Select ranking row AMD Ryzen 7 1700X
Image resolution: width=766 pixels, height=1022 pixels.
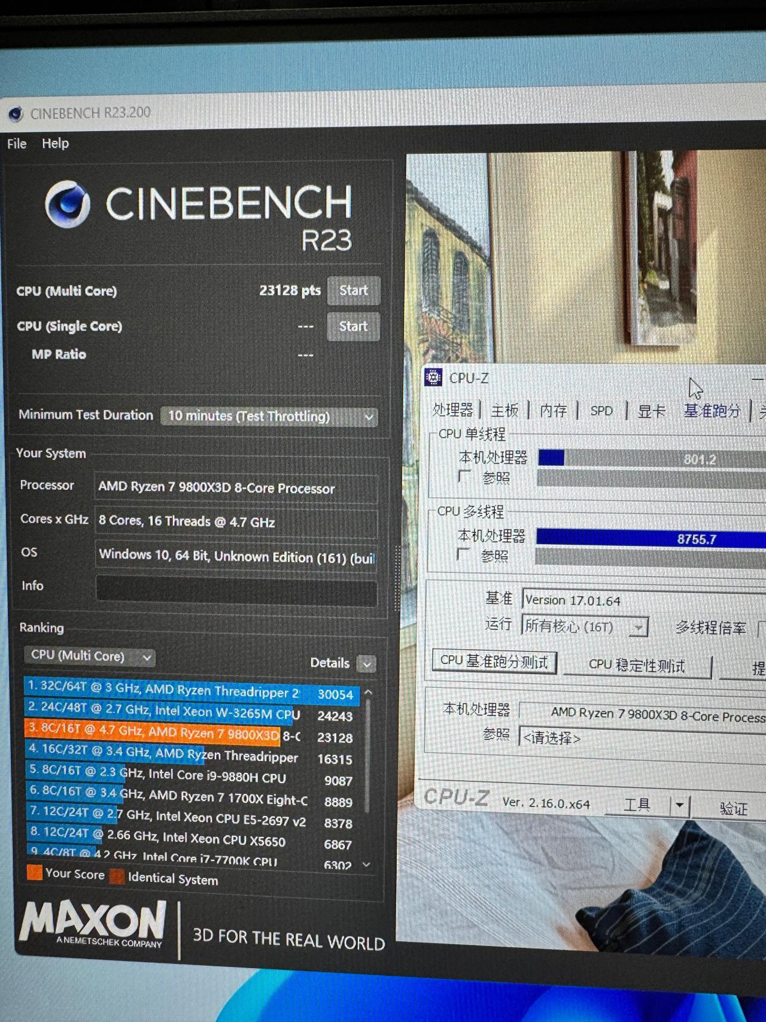point(191,797)
